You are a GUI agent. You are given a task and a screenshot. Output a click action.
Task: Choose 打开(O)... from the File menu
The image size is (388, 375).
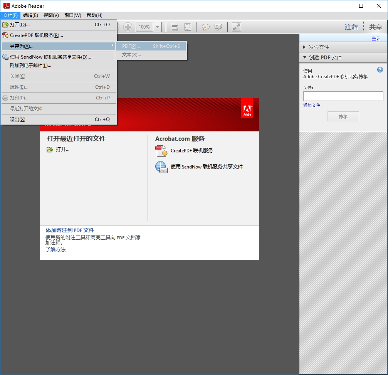(59, 25)
